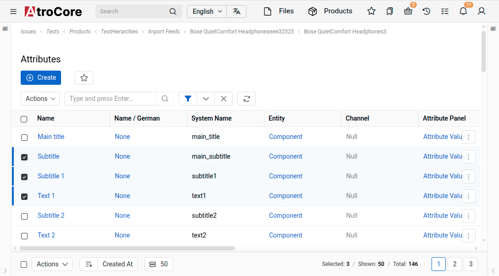This screenshot has height=276, width=499.
Task: Click the left side panel icon
Action: coord(5,28)
